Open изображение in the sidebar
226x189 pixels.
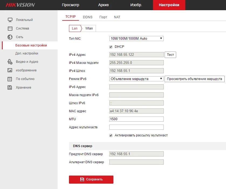click(x=26, y=70)
